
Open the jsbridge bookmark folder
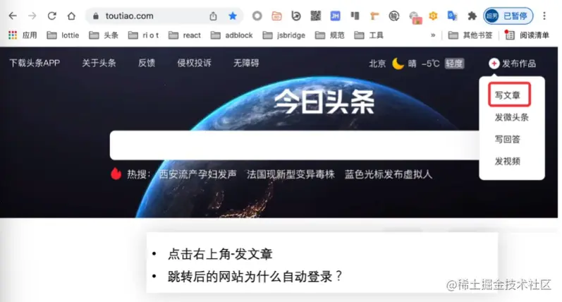pyautogui.click(x=284, y=35)
